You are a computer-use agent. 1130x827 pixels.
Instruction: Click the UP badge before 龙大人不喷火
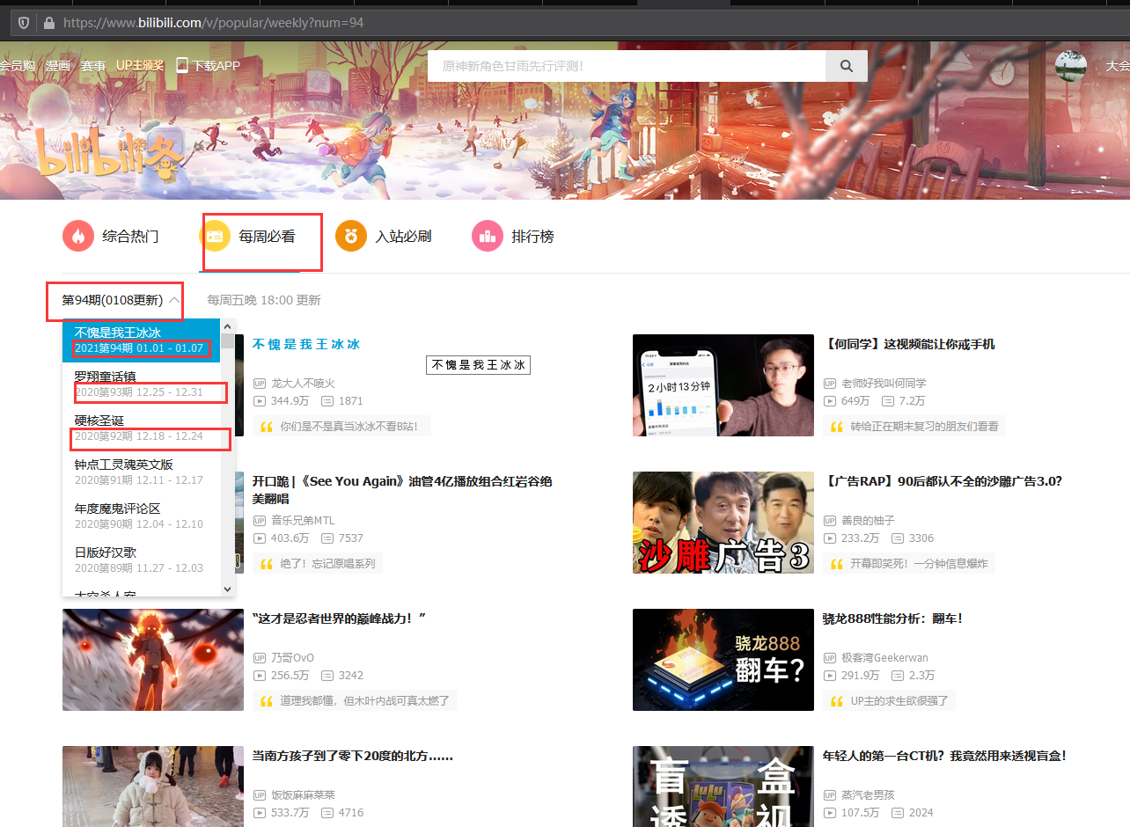coord(260,384)
